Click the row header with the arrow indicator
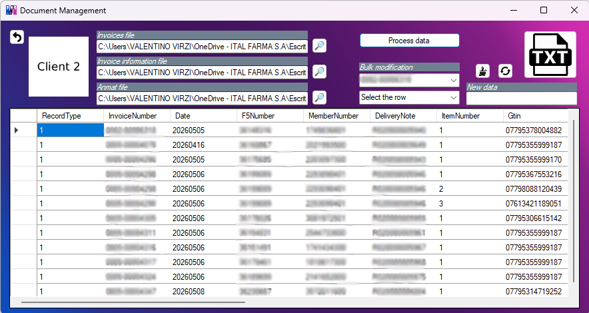 (x=23, y=131)
